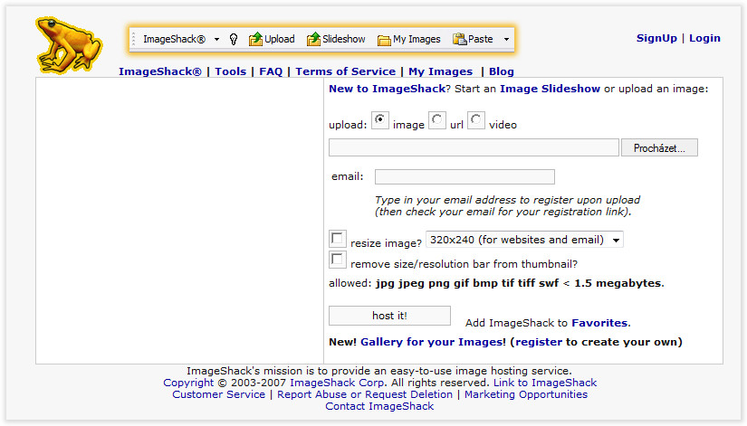Click the toolbar grip handle beside ImageShack®
The width and height of the screenshot is (747, 426).
coord(133,39)
